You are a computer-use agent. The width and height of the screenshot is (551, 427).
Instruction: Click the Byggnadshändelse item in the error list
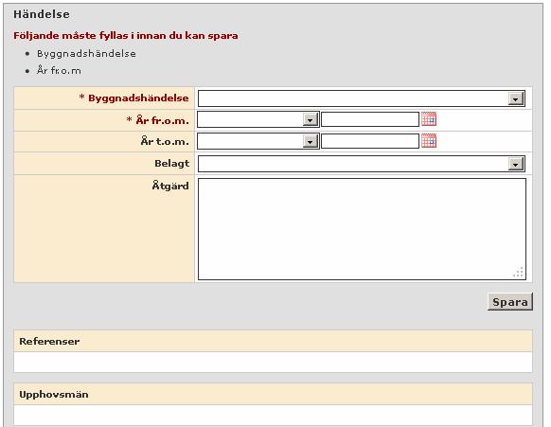[x=86, y=54]
